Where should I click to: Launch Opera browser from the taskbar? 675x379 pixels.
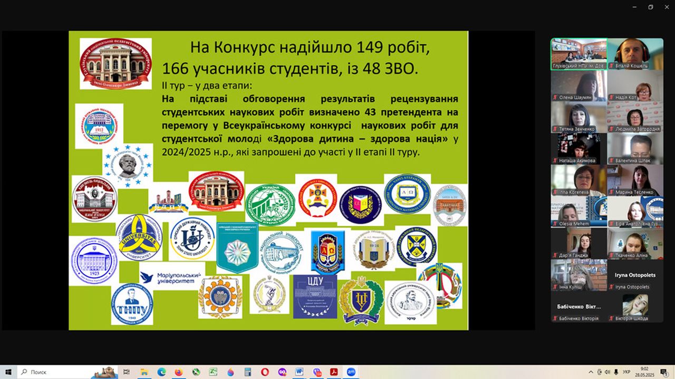[x=265, y=372]
